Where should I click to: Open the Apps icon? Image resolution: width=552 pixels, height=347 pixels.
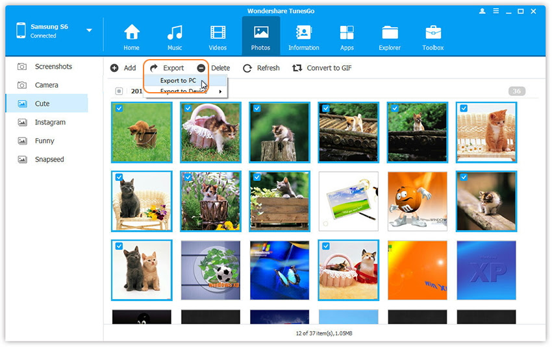point(347,32)
